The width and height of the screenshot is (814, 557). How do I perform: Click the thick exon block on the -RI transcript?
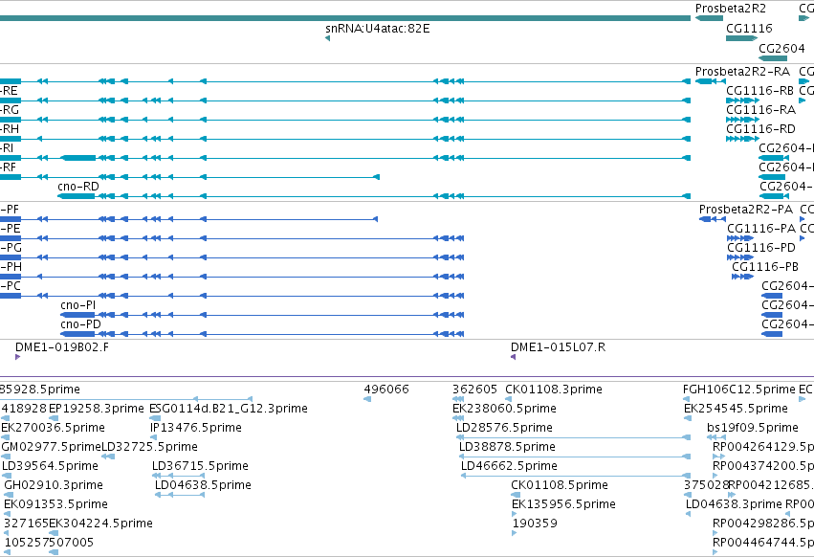point(78,158)
